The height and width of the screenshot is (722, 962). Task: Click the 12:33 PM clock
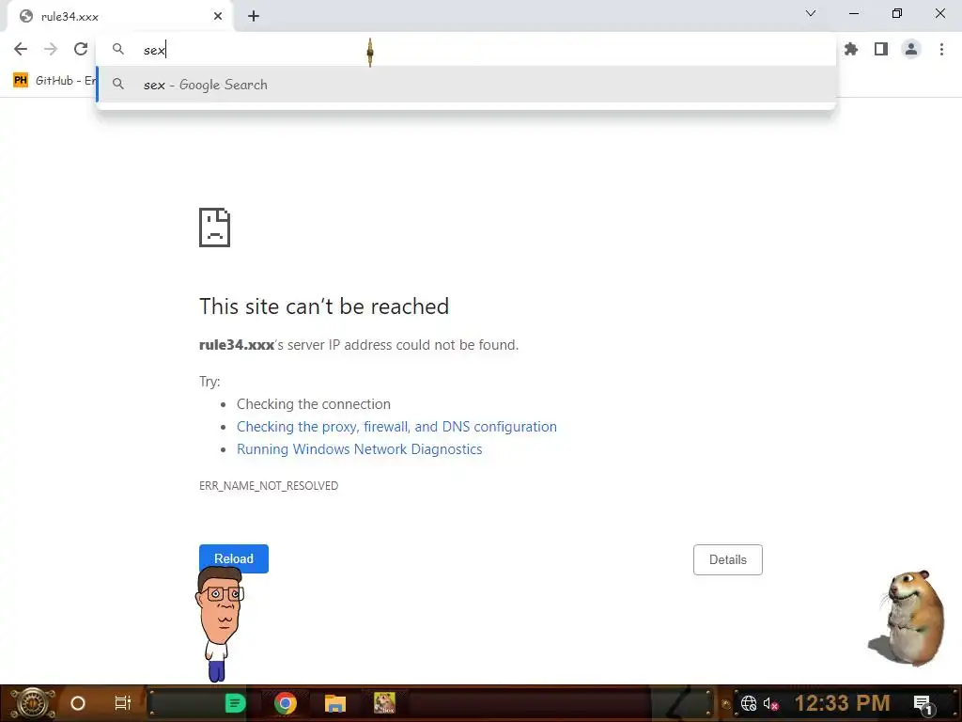click(x=843, y=703)
